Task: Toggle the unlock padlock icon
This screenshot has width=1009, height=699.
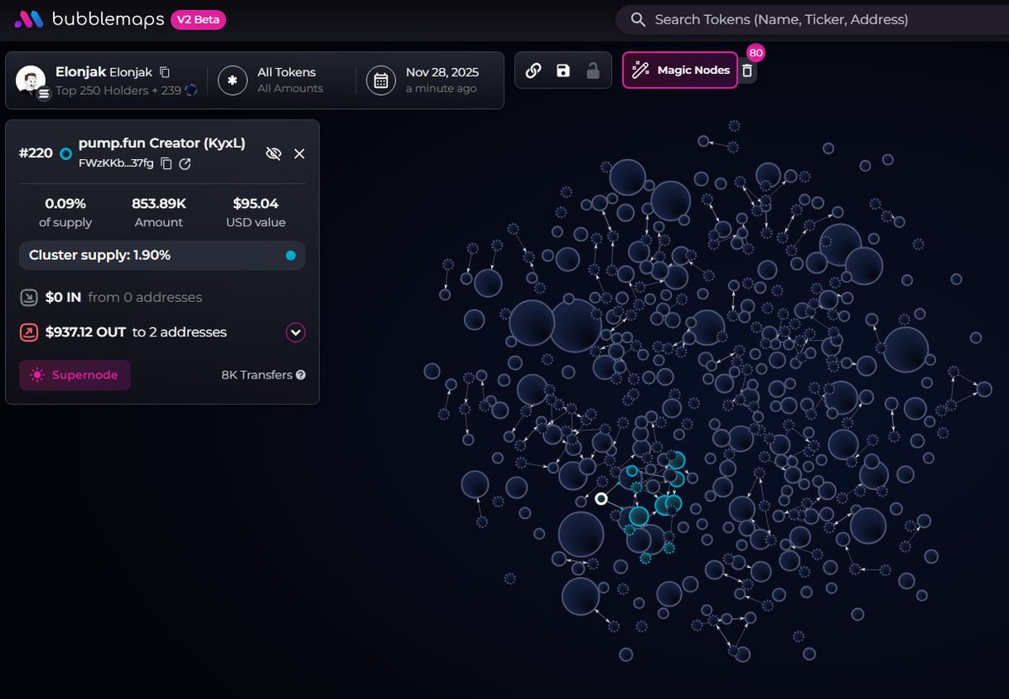Action: point(593,71)
